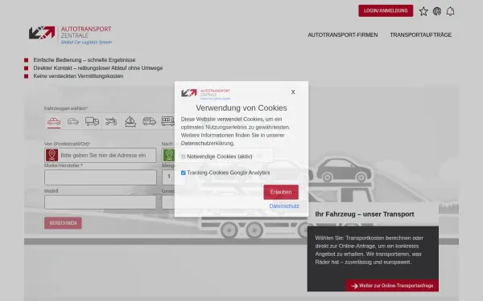Select the second gray car vehicle type

coord(73,122)
